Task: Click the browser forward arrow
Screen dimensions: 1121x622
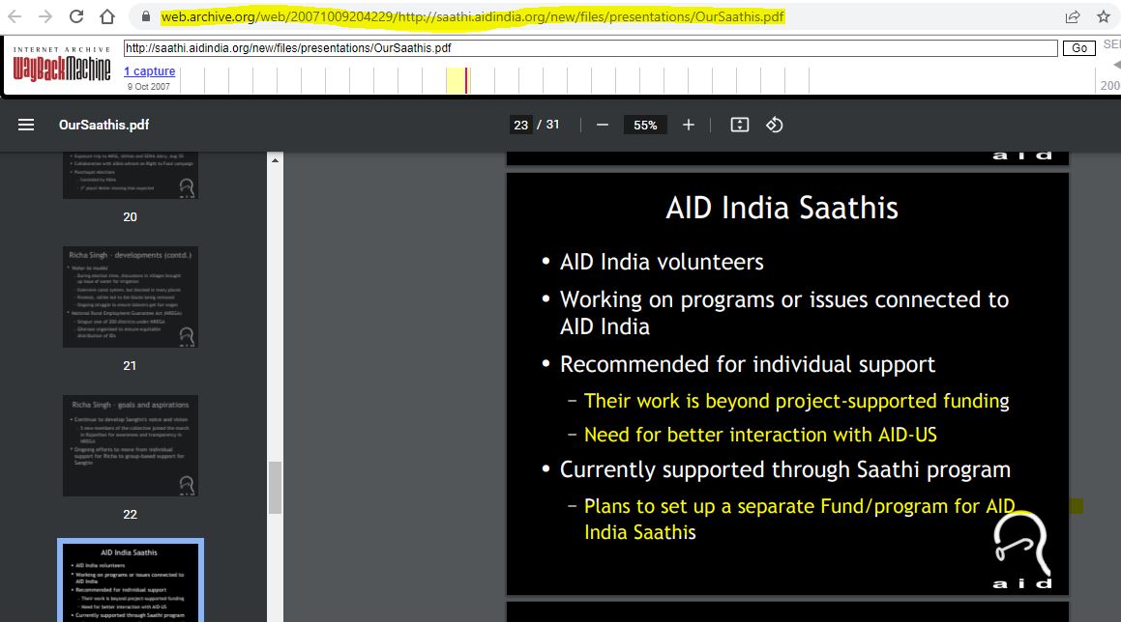Action: (45, 16)
